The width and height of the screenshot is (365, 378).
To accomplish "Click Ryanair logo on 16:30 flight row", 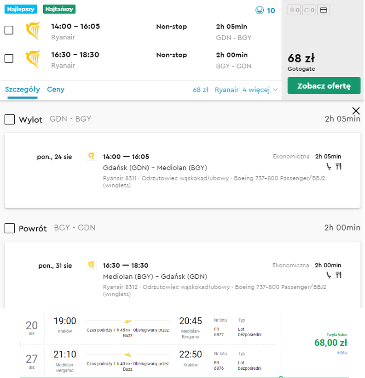I will [33, 59].
